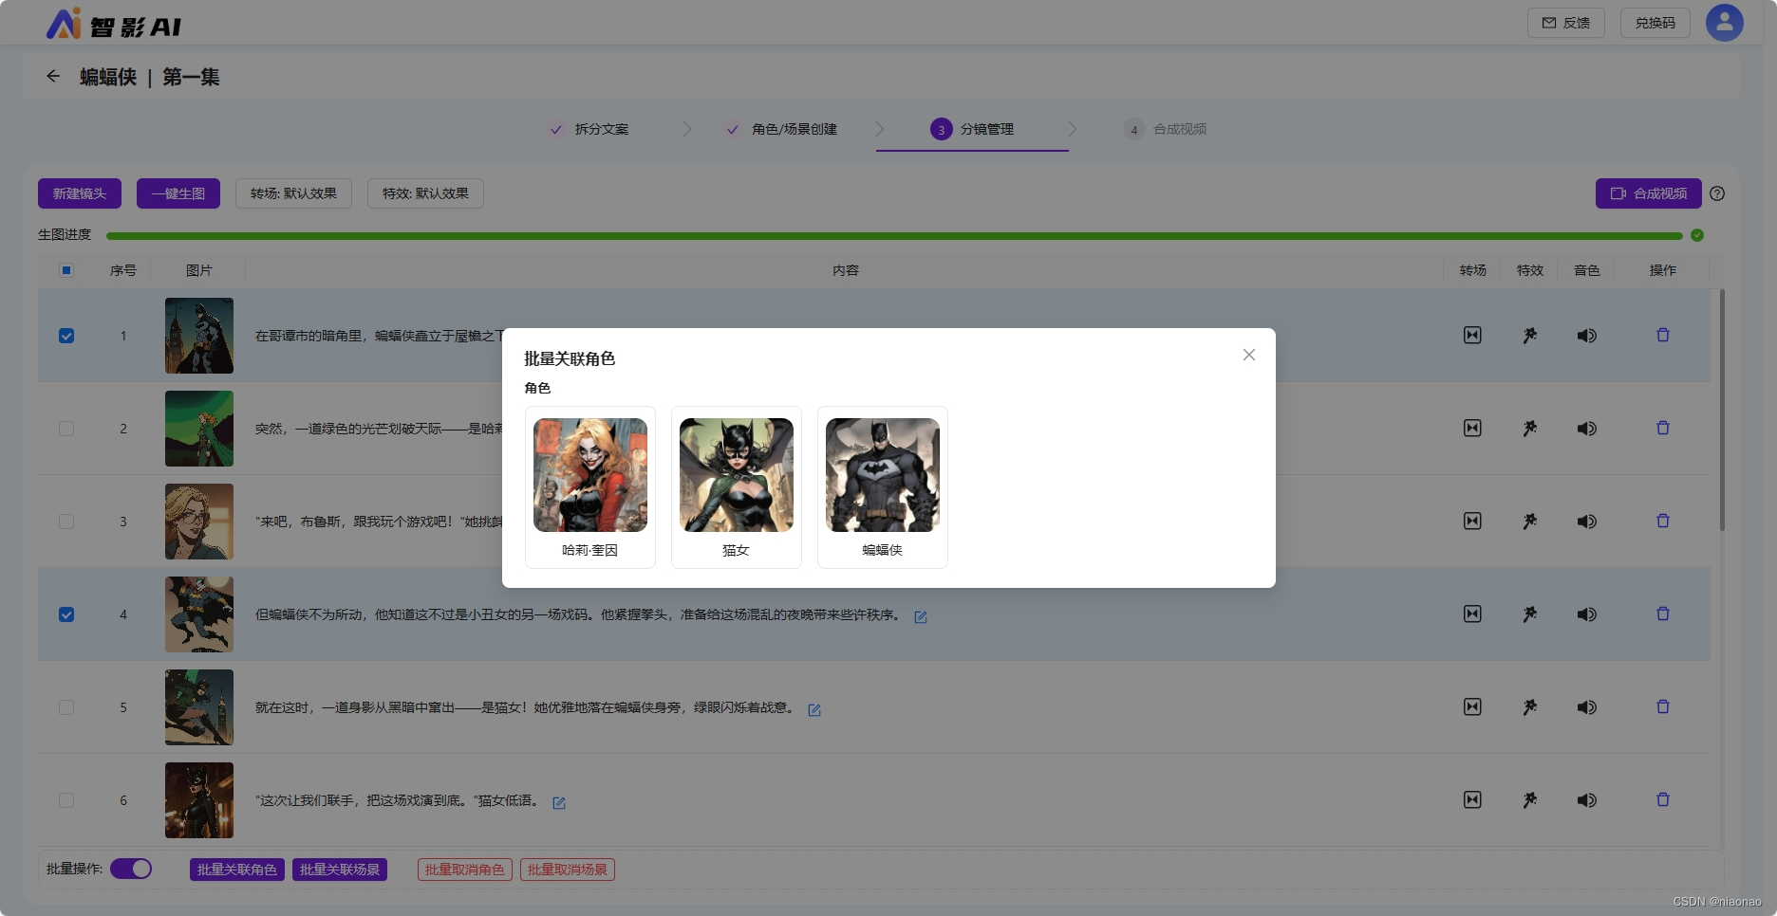
Task: Open the row 5 shot thumbnail image
Action: point(199,707)
